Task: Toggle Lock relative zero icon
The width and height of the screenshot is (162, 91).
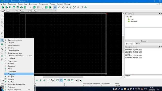Action: point(52,80)
